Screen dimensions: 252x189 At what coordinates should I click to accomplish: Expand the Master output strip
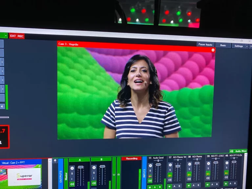66,174
